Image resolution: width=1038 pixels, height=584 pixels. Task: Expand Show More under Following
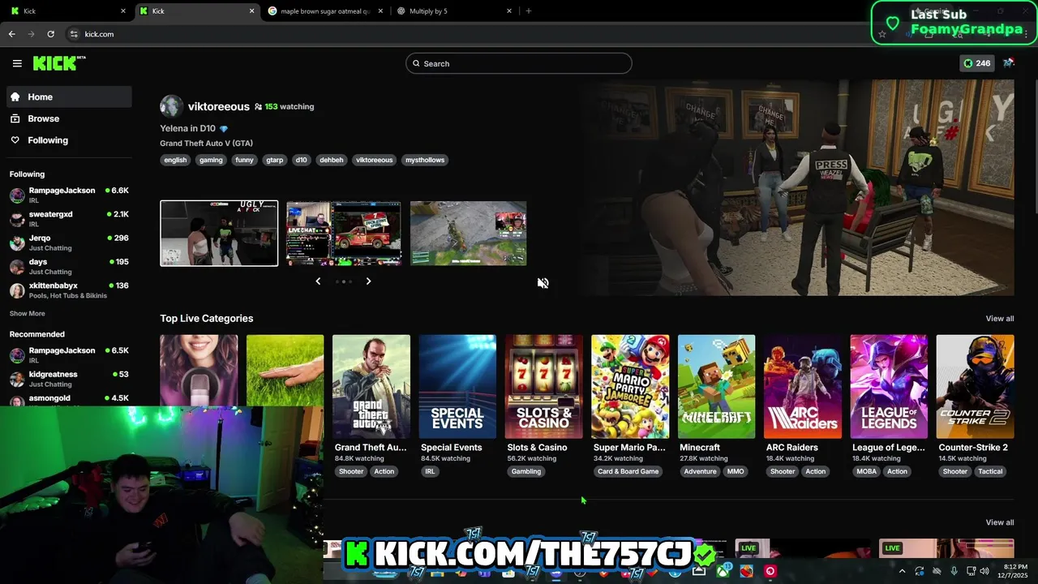[27, 313]
